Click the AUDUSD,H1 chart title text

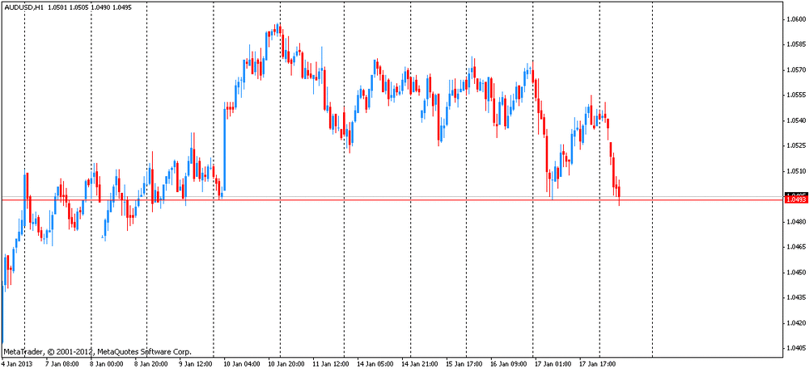pos(23,6)
